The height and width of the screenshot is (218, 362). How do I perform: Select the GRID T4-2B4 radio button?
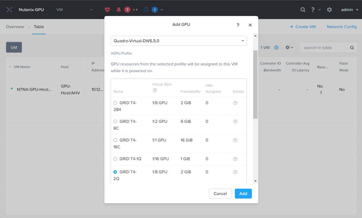pos(115,103)
